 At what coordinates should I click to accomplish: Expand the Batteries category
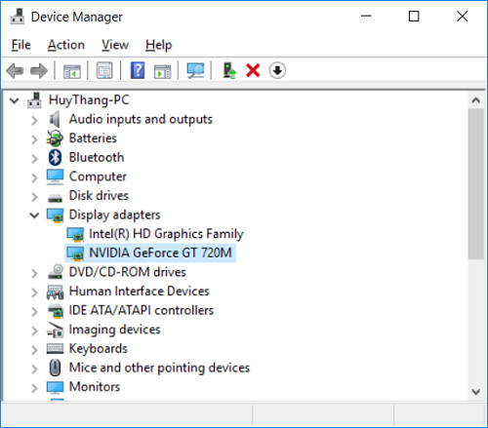click(34, 139)
